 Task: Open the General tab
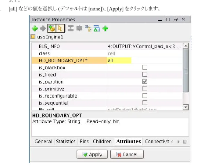click(x=43, y=142)
